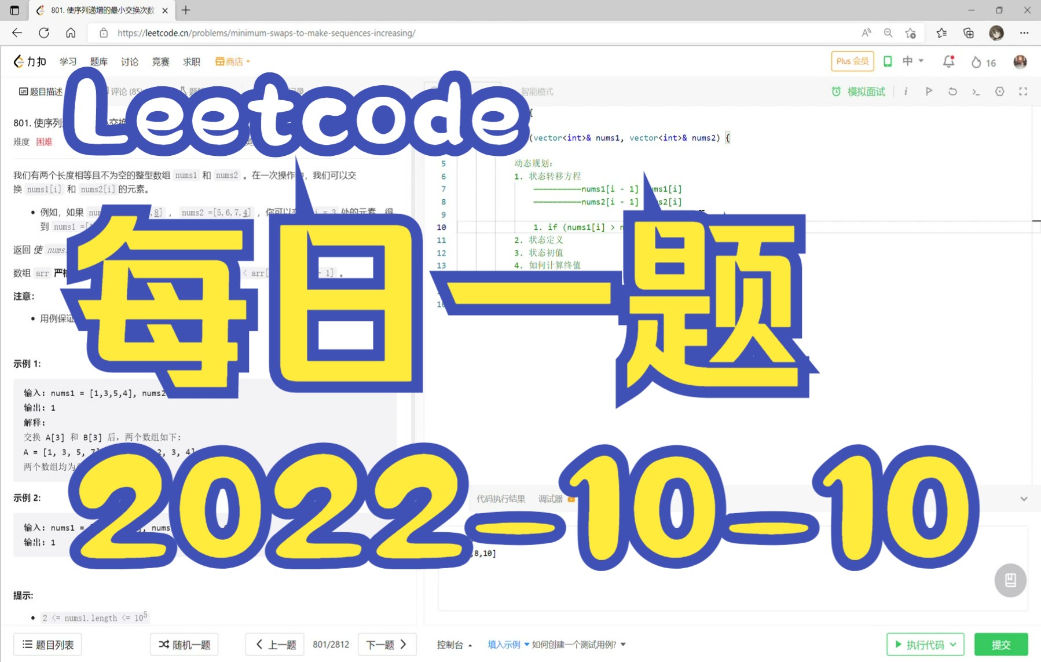Expand the 填入示例 dropdown

point(508,645)
